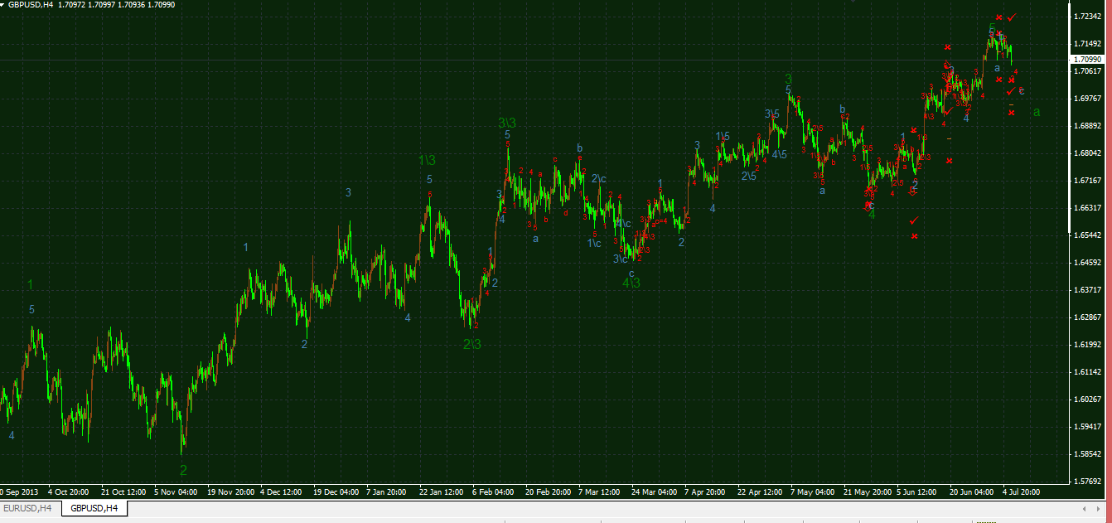Click the green 1\3 wave label
The height and width of the screenshot is (523, 1112).
click(x=427, y=160)
